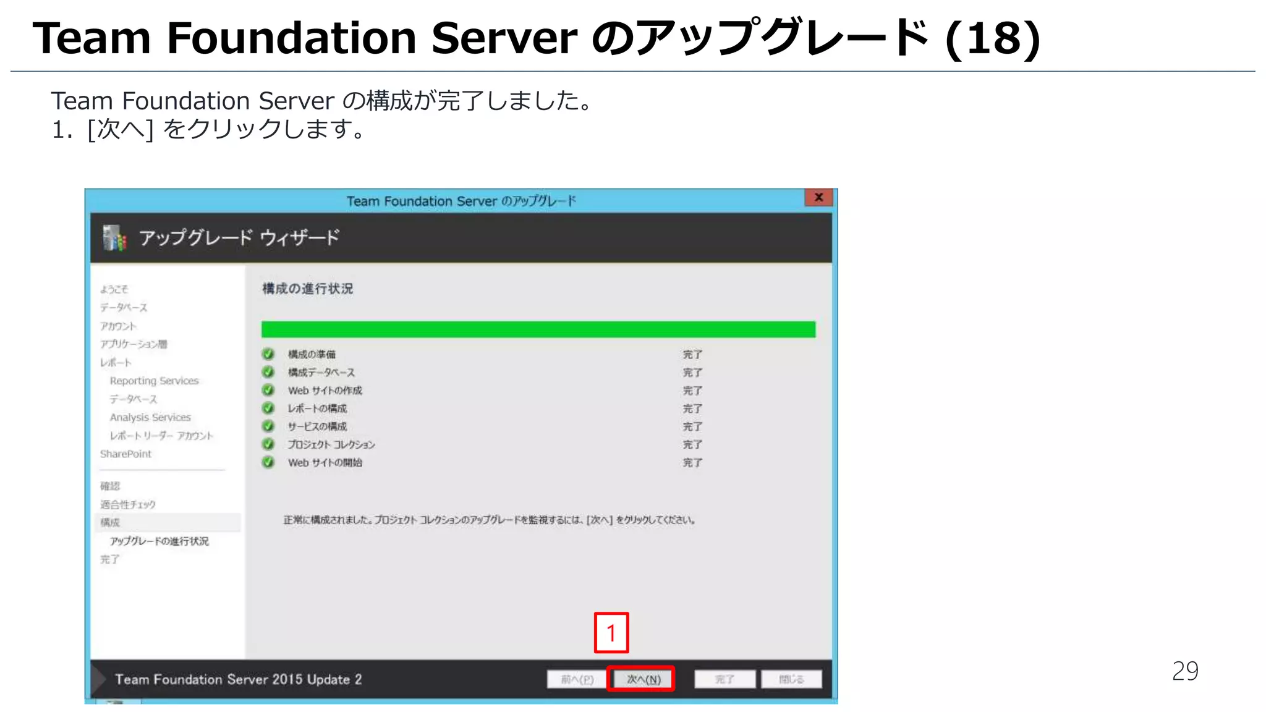1266x712 pixels.
Task: Click green check icon beside レポートの構成
Action: coord(268,408)
